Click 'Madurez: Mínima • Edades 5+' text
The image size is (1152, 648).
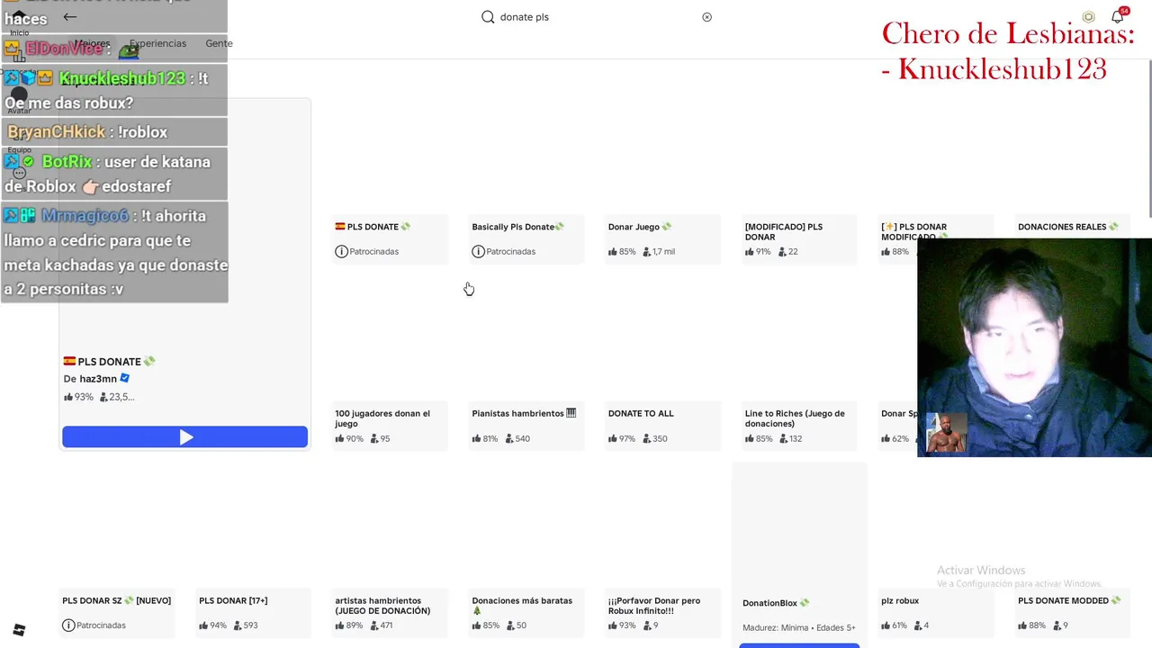tap(799, 627)
